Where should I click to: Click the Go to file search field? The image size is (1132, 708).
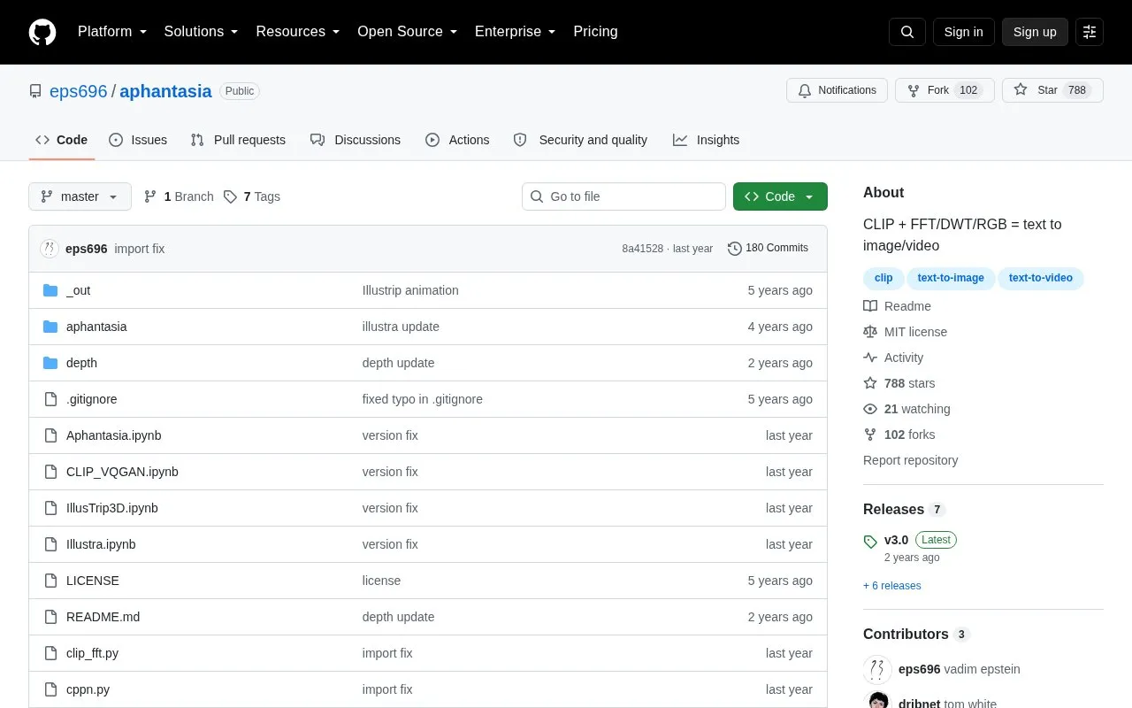pos(623,196)
